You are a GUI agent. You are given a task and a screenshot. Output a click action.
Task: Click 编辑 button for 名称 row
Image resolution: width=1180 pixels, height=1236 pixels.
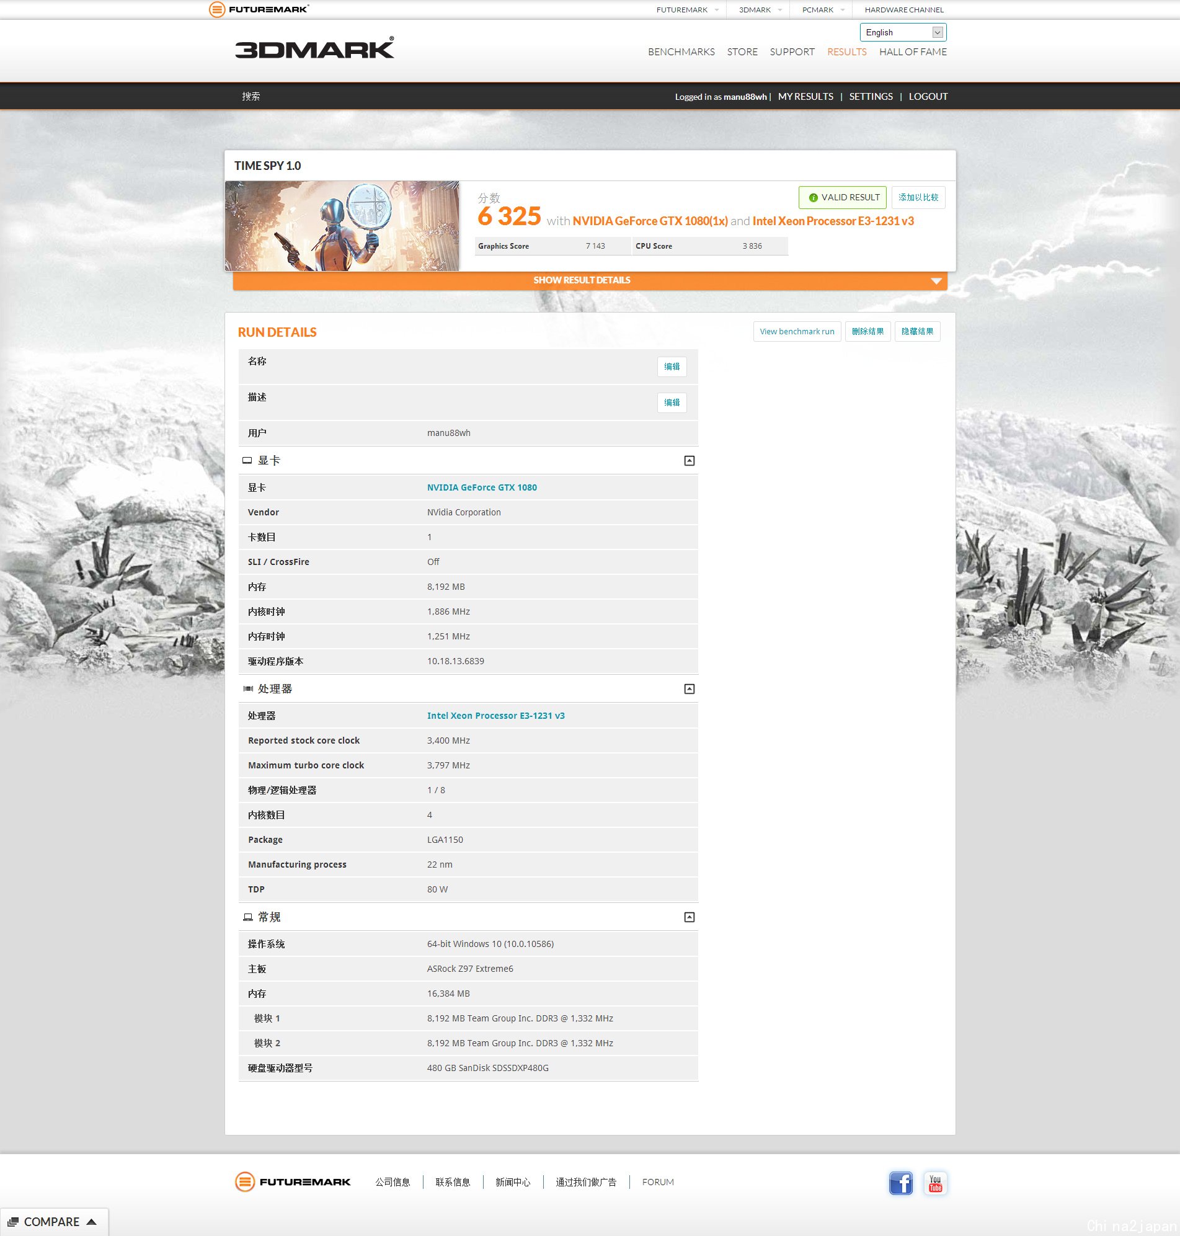click(672, 367)
